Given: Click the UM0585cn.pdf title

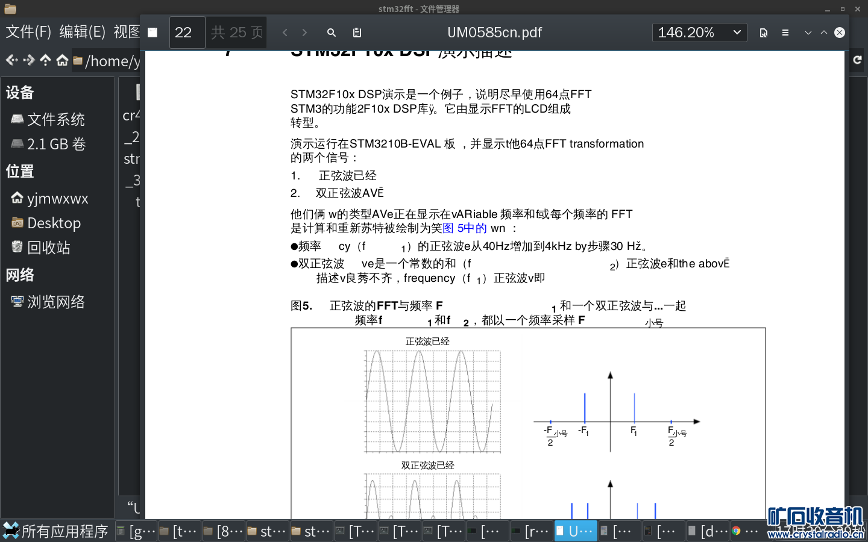Looking at the screenshot, I should coord(494,33).
